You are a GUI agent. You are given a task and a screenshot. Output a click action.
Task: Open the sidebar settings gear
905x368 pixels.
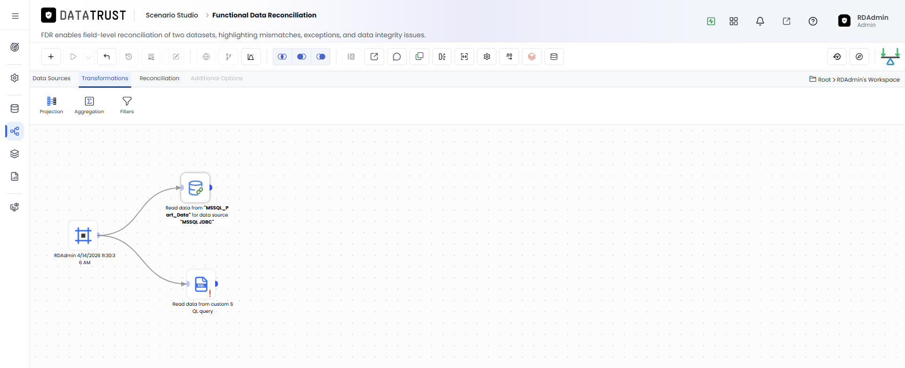[x=15, y=78]
